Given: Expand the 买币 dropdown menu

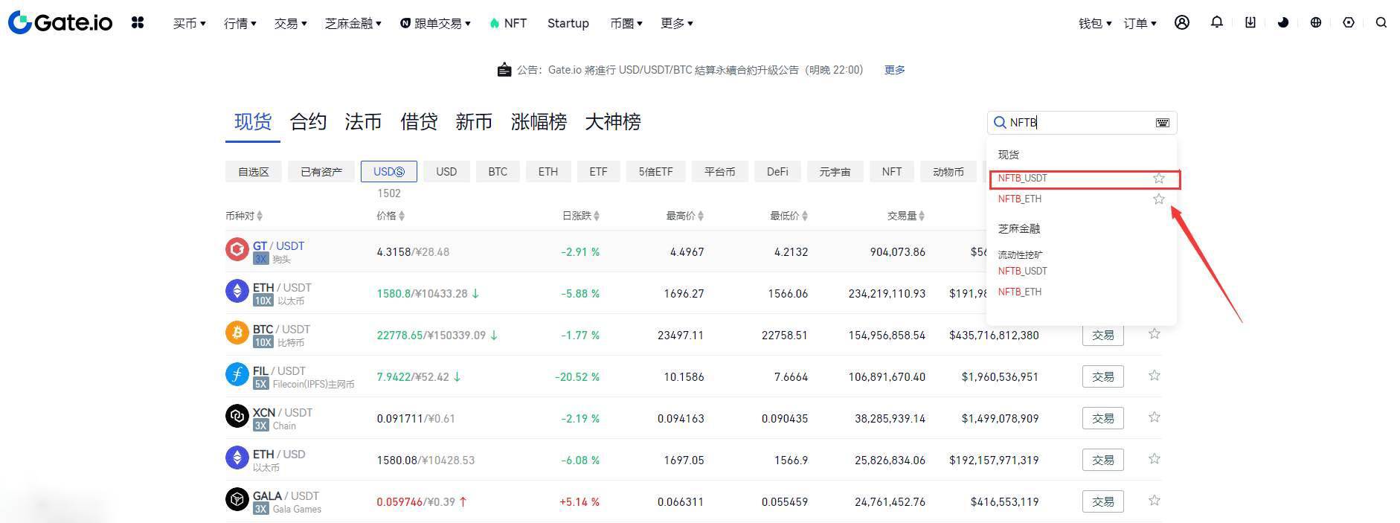Looking at the screenshot, I should [x=189, y=23].
